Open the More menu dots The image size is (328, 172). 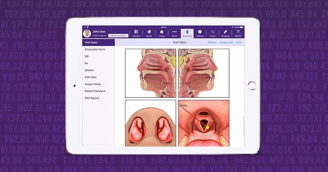[x=175, y=33]
